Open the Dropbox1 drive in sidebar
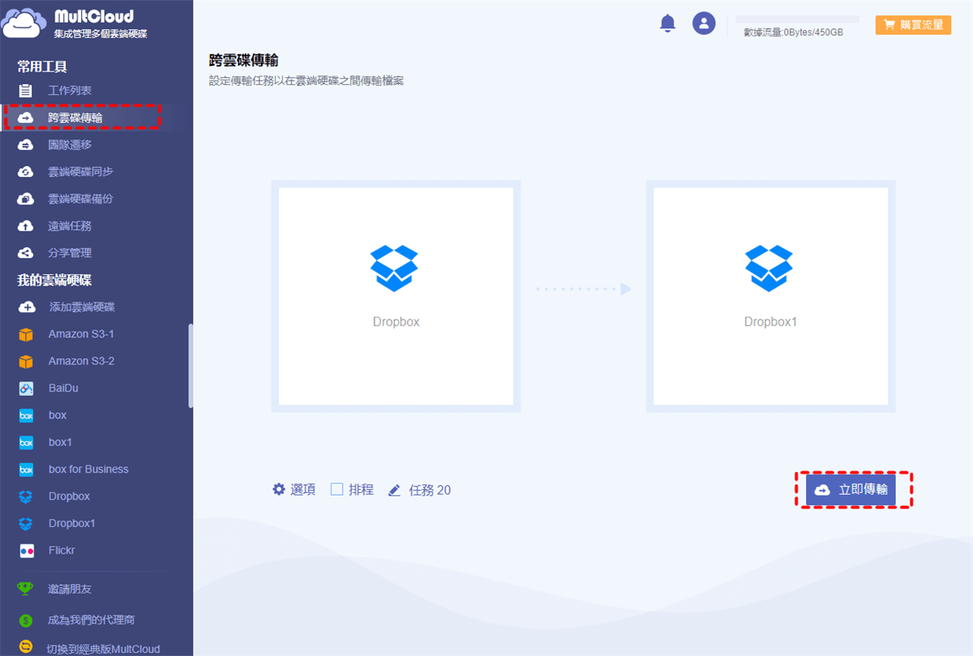 tap(72, 523)
